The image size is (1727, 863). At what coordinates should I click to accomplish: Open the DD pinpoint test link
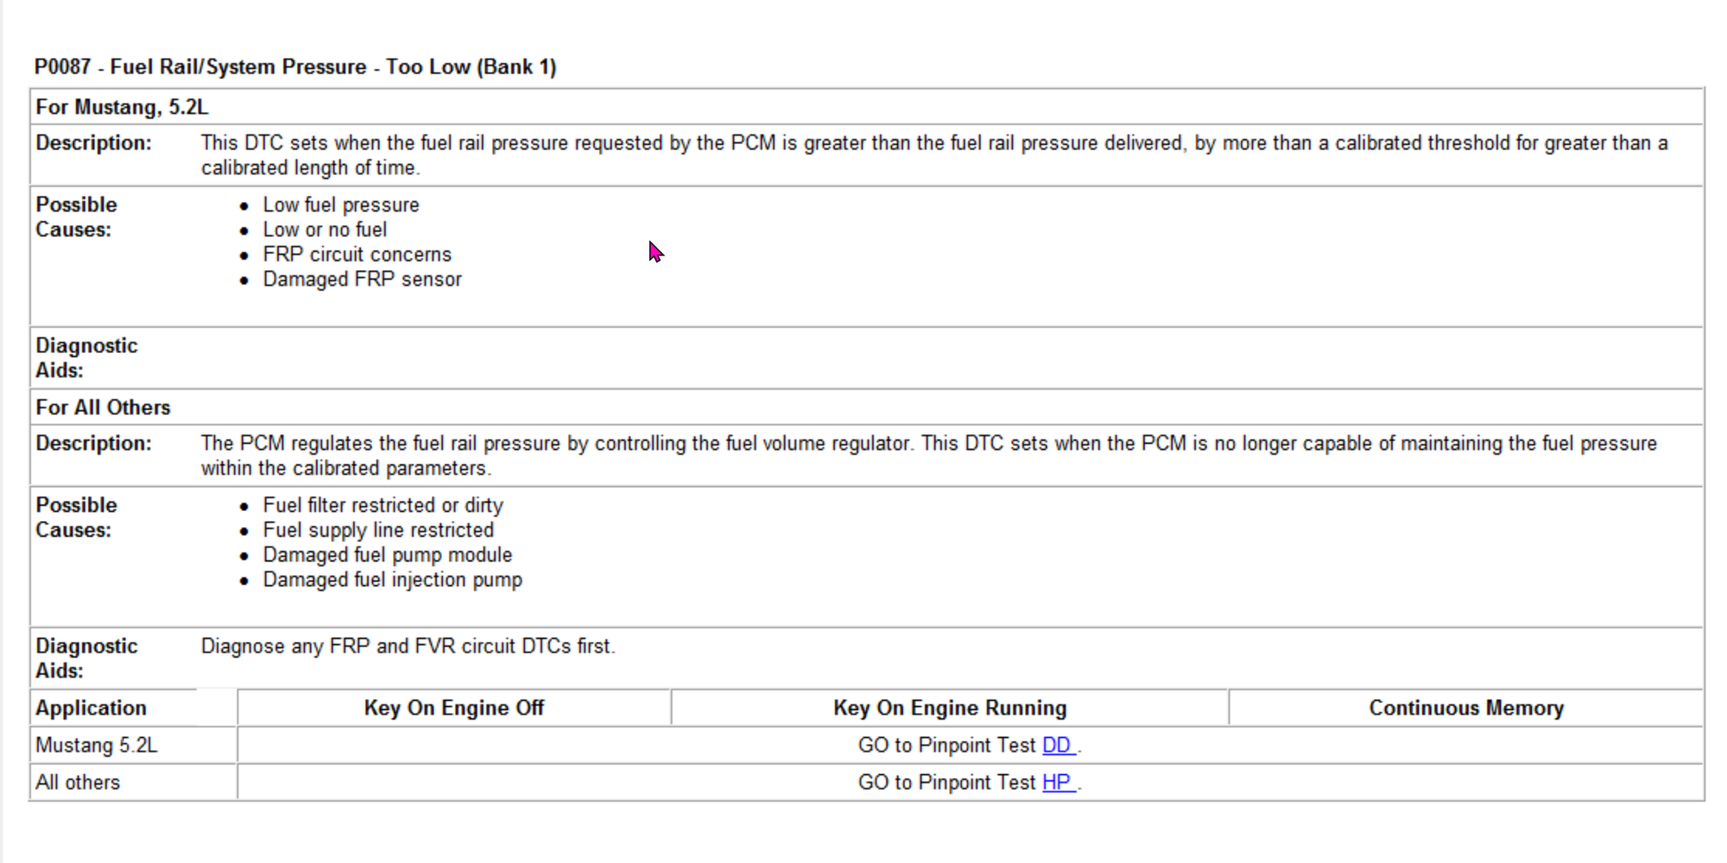[x=1057, y=745]
